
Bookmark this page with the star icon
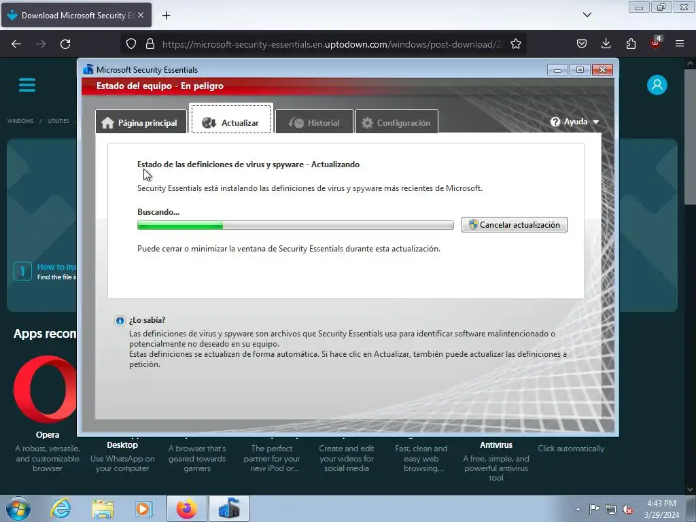pos(515,44)
